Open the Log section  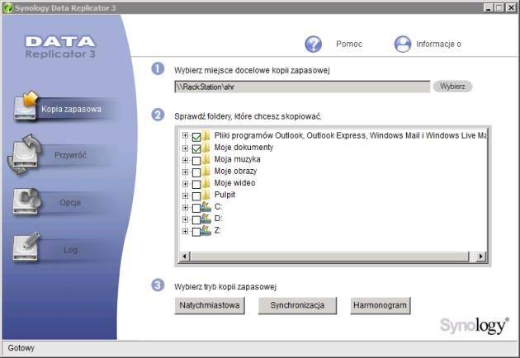tap(71, 250)
